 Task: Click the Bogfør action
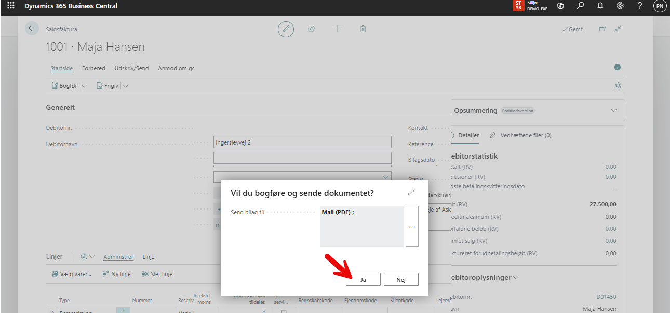pyautogui.click(x=64, y=86)
